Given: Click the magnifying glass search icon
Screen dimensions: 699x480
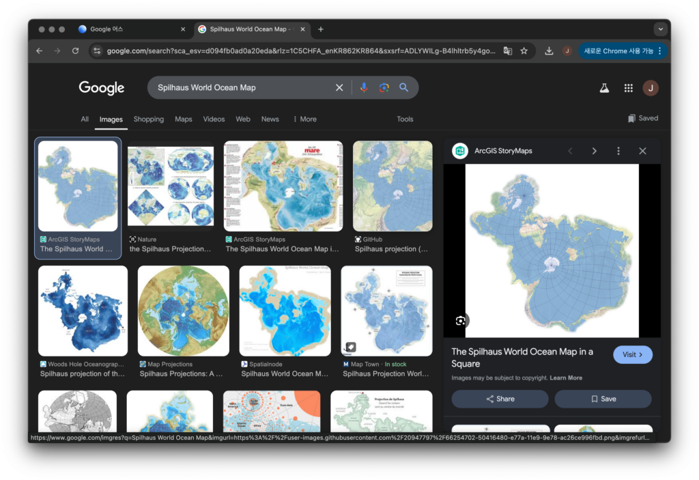Looking at the screenshot, I should (x=404, y=87).
